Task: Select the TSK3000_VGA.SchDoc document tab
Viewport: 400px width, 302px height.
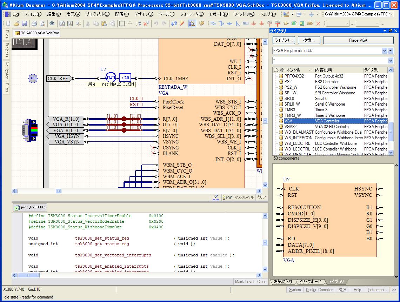Action: 37,33
